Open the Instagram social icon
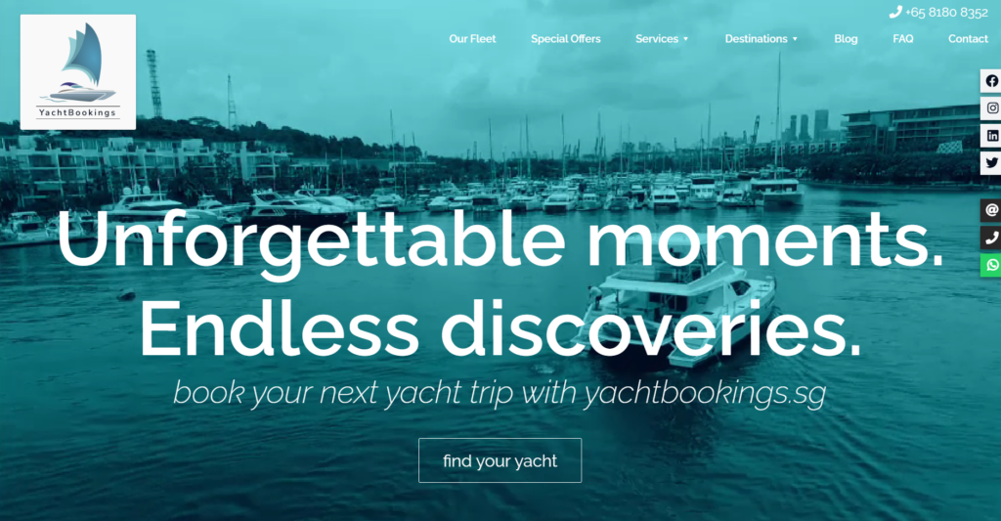Image resolution: width=1001 pixels, height=521 pixels. click(x=991, y=108)
